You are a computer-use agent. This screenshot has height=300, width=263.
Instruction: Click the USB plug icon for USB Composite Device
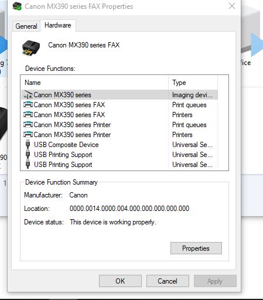[28, 145]
